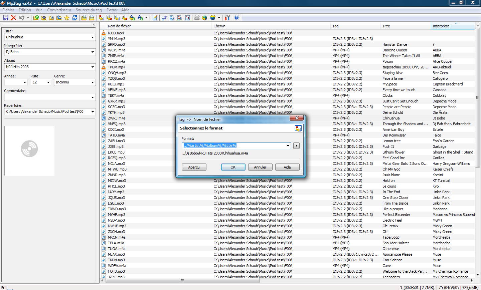Image resolution: width=481 pixels, height=290 pixels.
Task: Click the auto-numbering wizard icon
Action: pyautogui.click(x=188, y=18)
